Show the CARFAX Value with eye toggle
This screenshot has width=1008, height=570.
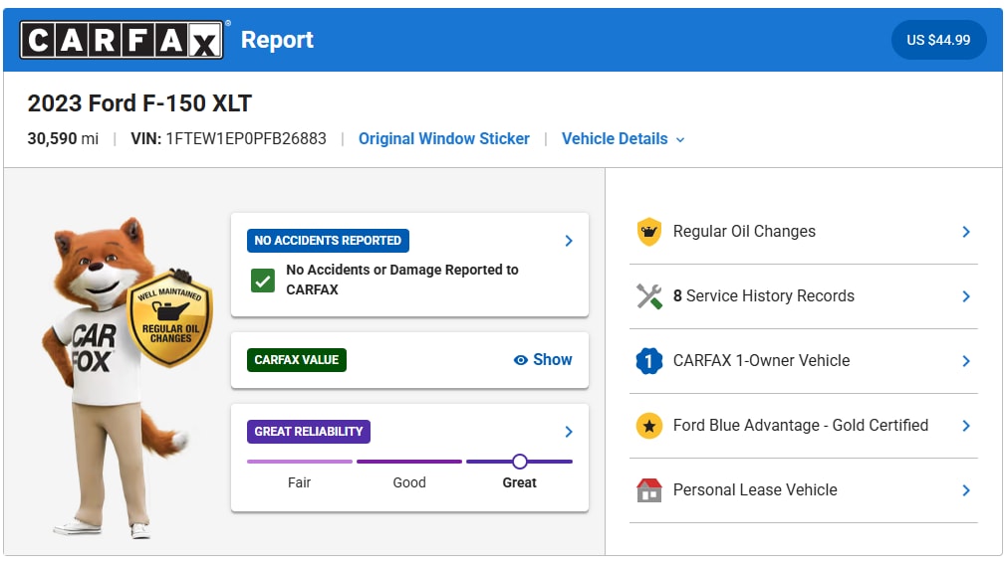click(543, 360)
